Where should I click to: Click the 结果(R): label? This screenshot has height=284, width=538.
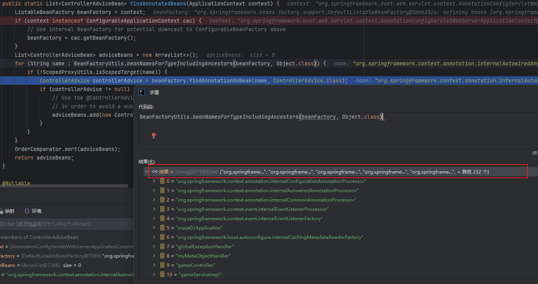(147, 162)
